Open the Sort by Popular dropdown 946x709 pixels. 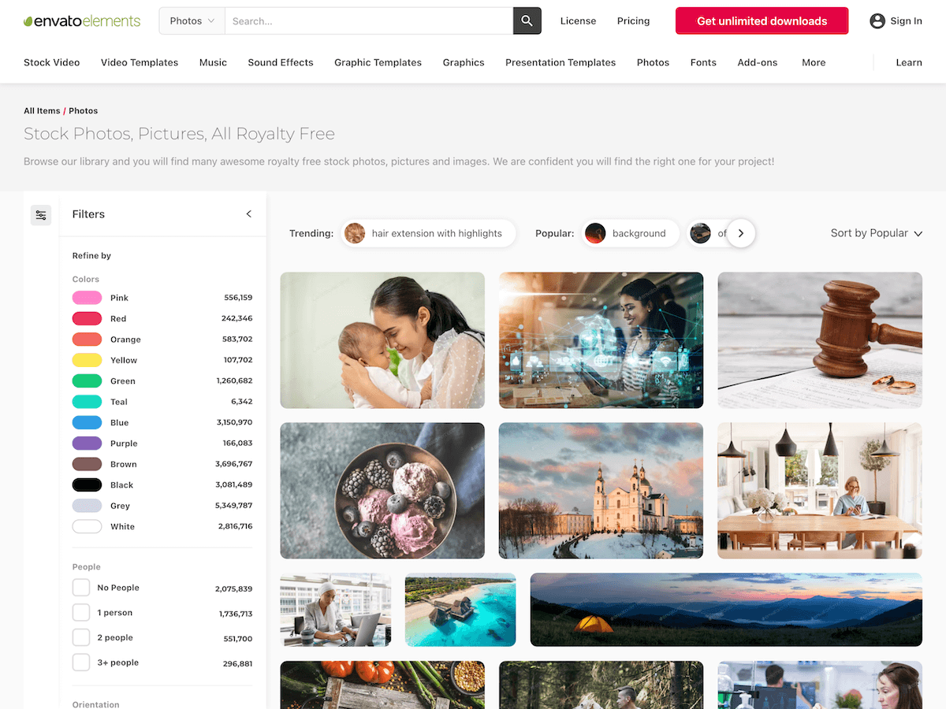(x=877, y=233)
